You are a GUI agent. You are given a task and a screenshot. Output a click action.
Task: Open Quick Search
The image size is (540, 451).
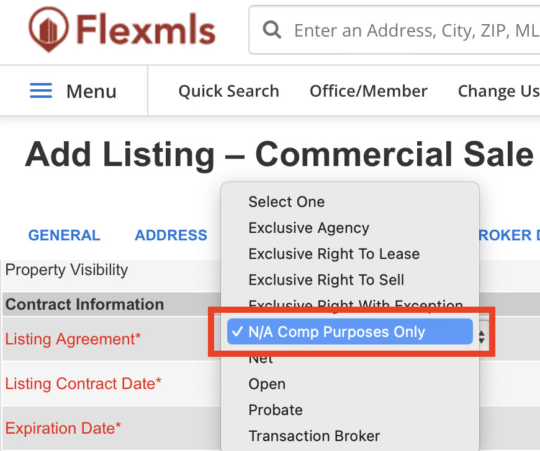tap(228, 91)
